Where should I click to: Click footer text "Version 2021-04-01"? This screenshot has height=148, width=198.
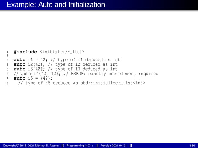114,146
